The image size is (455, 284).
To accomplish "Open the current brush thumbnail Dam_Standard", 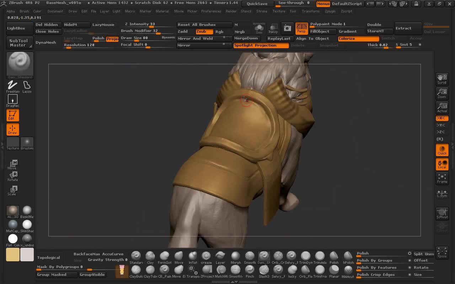I will (x=20, y=65).
